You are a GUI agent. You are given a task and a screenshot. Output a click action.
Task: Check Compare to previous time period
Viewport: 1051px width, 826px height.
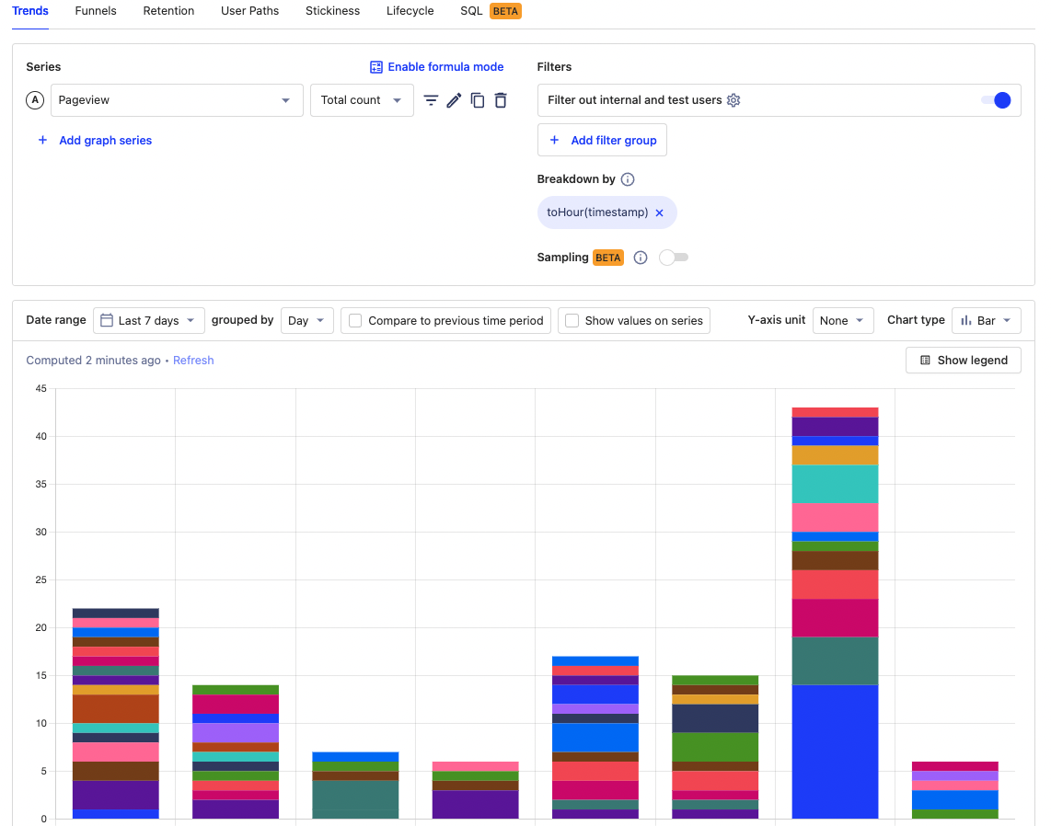point(355,321)
